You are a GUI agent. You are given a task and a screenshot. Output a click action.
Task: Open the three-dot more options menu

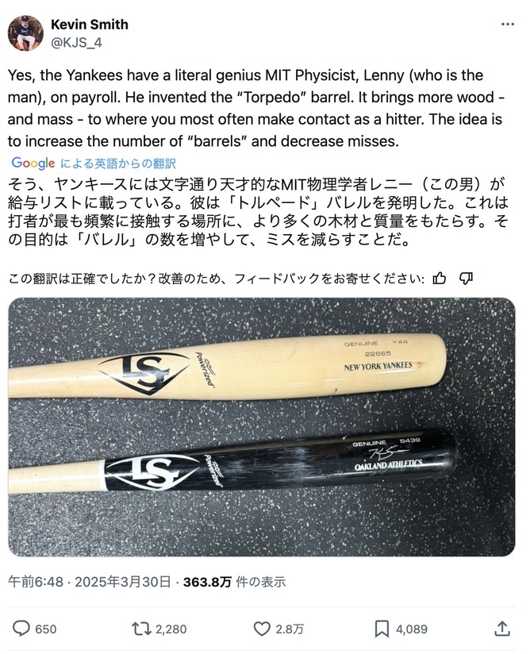click(508, 24)
